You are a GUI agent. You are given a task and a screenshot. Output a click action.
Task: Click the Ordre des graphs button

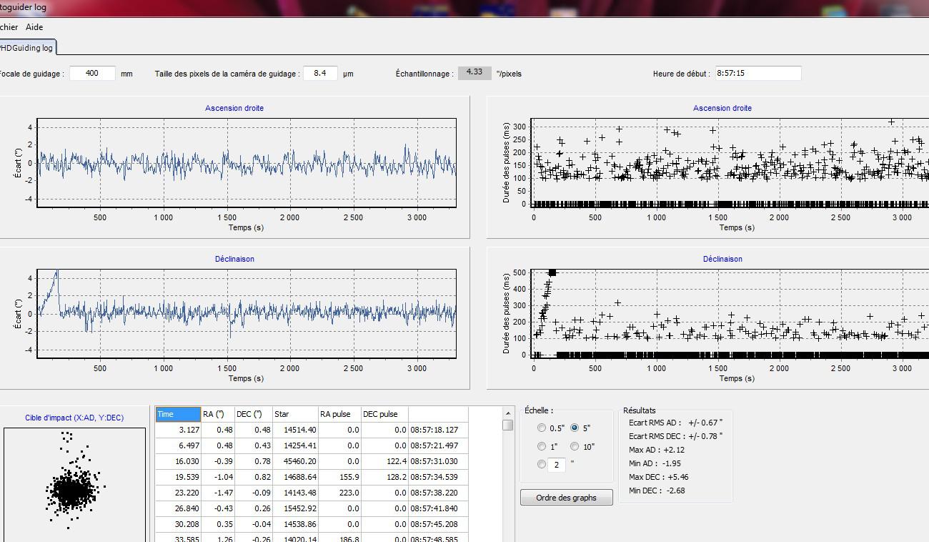(x=566, y=498)
